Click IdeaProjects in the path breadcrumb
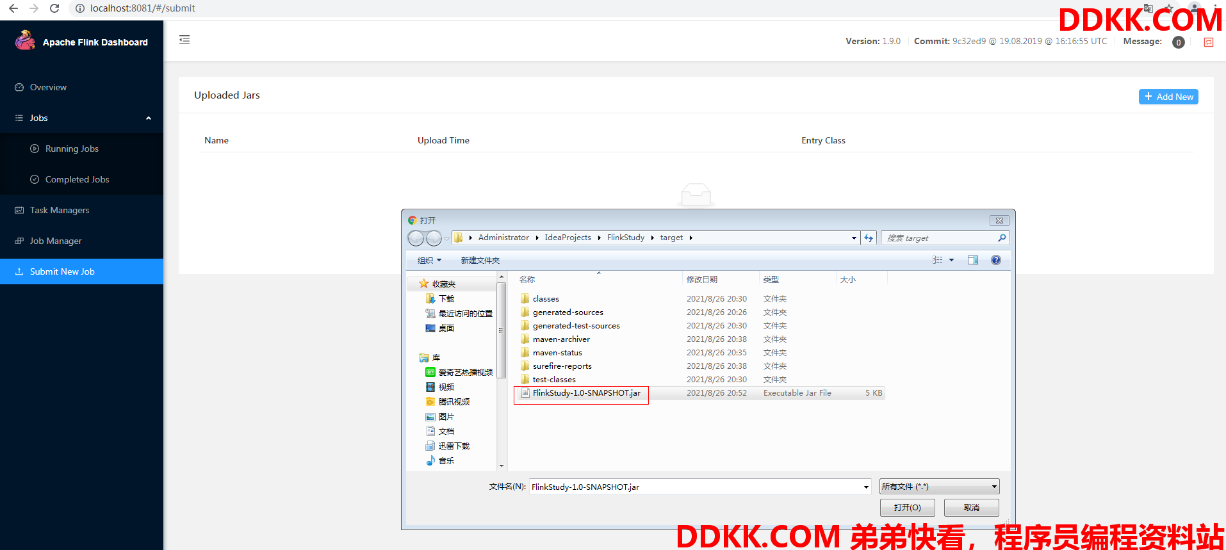 pyautogui.click(x=568, y=238)
